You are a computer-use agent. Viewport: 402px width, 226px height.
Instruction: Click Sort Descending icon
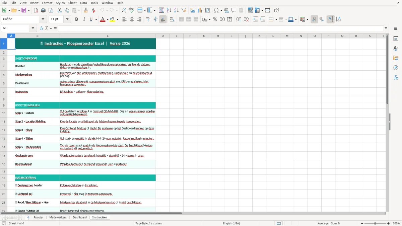177,10
